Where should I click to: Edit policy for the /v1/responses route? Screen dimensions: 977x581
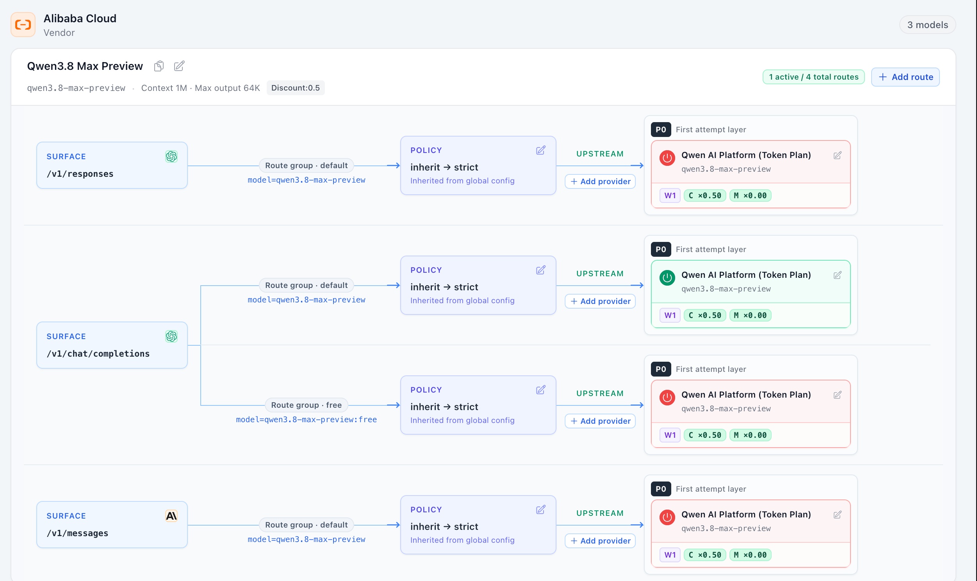click(x=540, y=150)
